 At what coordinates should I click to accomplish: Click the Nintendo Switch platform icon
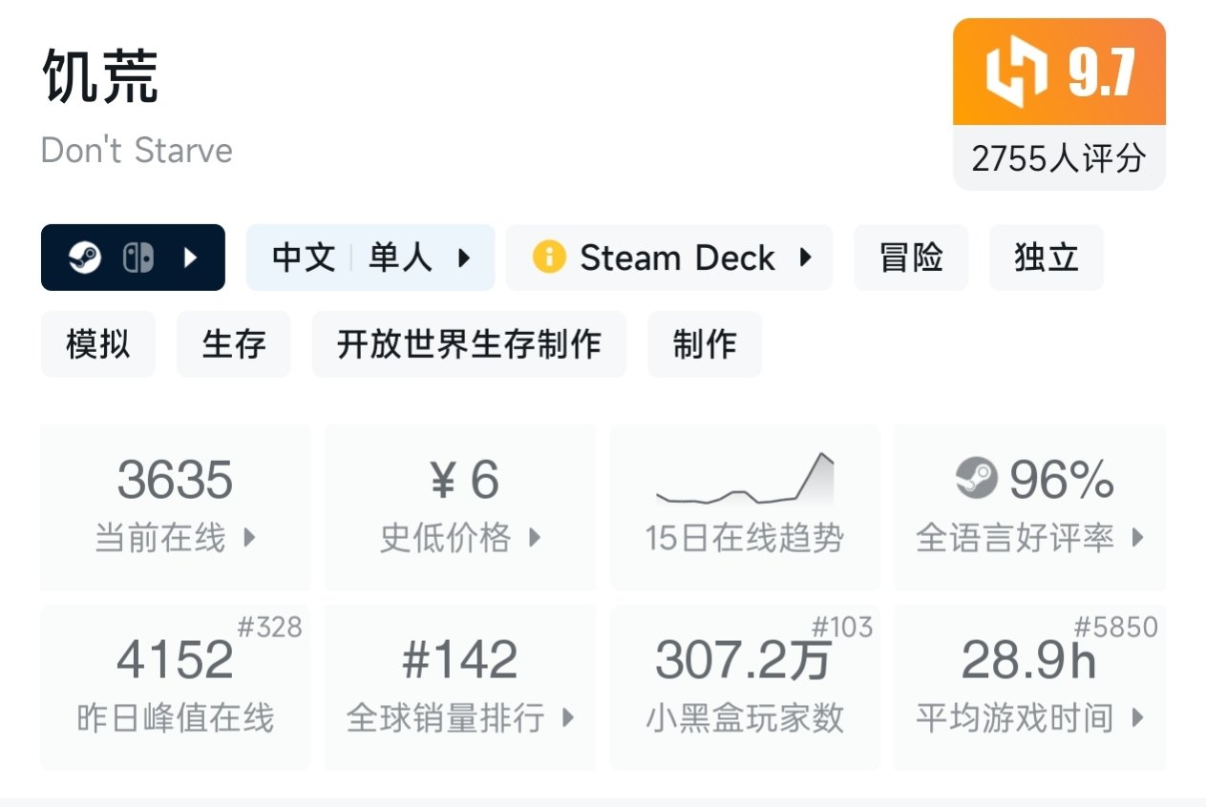[138, 258]
